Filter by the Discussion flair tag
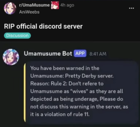Viewport: 140px width, 127px height. tap(18, 35)
